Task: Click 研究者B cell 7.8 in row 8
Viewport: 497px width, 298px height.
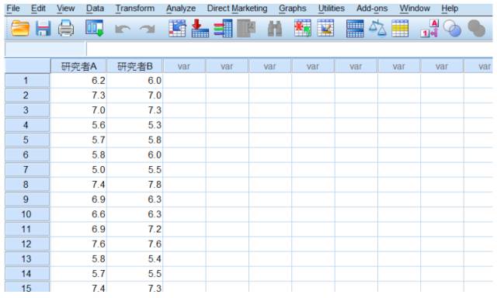Action: [134, 185]
